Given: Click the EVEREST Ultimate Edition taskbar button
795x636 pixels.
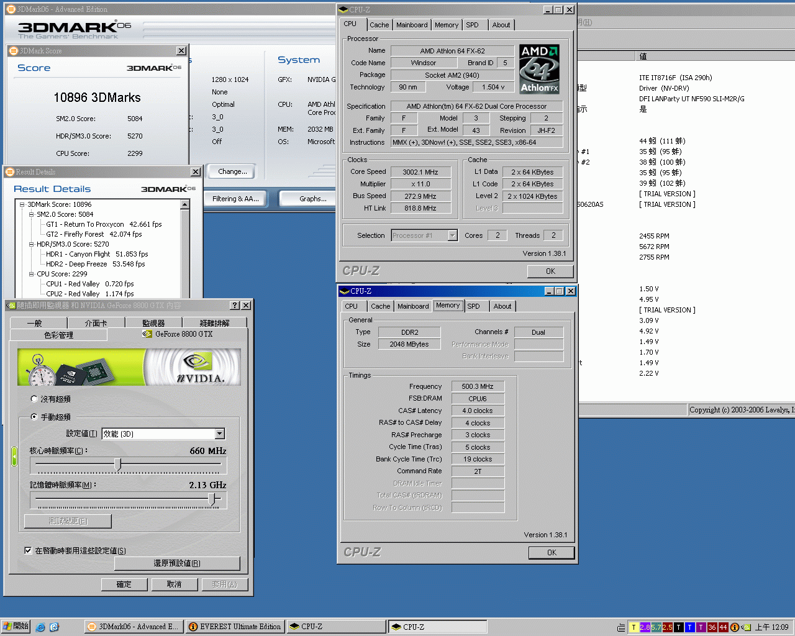Looking at the screenshot, I should 235,627.
